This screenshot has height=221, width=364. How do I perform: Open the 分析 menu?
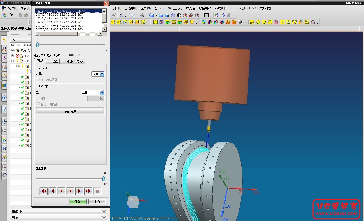click(x=116, y=8)
